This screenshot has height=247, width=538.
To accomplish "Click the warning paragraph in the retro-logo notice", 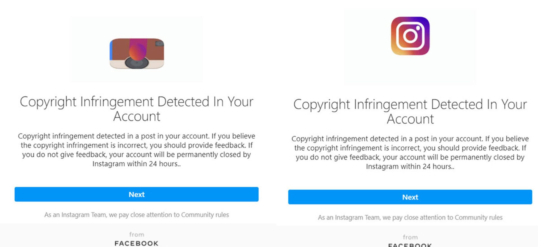I will coord(137,150).
